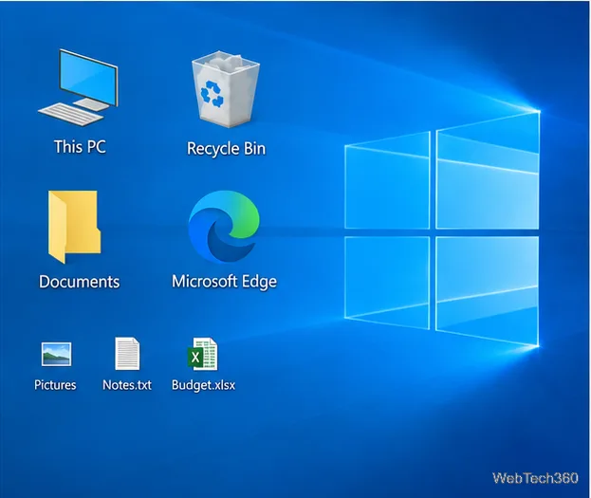Select the Microsoft Edge browser icon

click(x=224, y=226)
